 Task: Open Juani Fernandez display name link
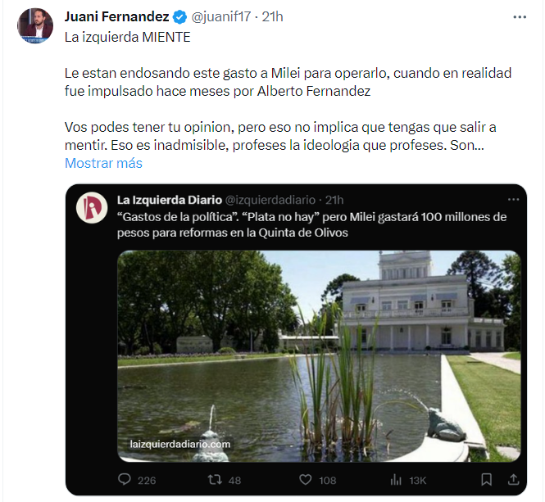[116, 17]
